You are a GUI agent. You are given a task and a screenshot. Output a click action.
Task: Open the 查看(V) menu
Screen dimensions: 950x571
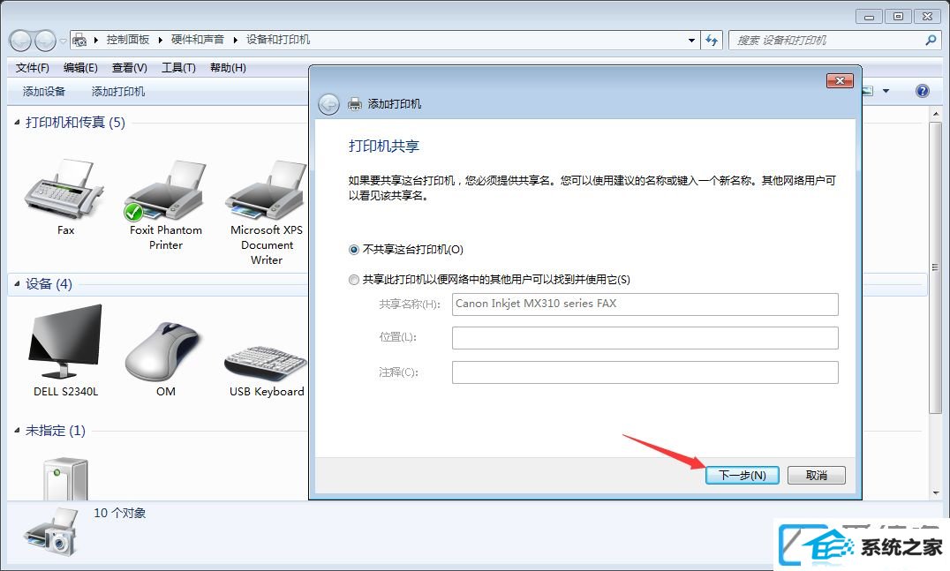(x=130, y=68)
